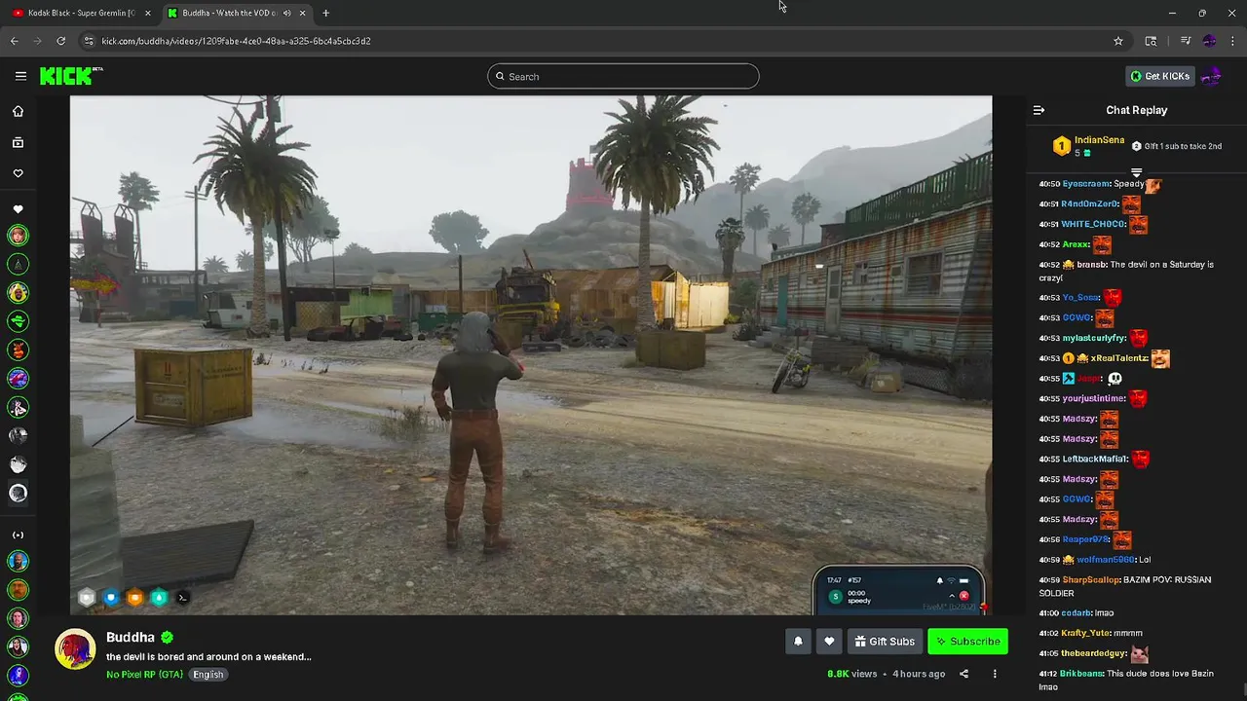Click username xRealTalentz in chat
The width and height of the screenshot is (1247, 701).
point(1119,358)
